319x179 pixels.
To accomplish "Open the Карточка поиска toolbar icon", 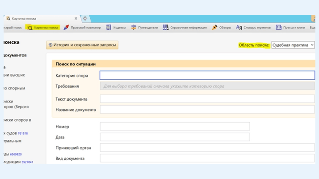I will [x=29, y=28].
